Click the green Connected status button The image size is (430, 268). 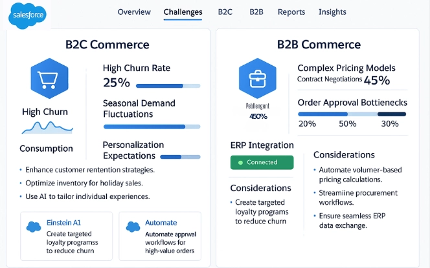262,162
